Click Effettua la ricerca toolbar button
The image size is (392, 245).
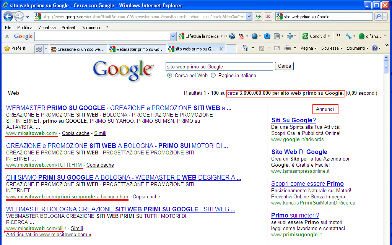[x=200, y=36]
